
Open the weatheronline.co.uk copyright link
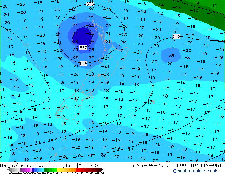point(199,172)
